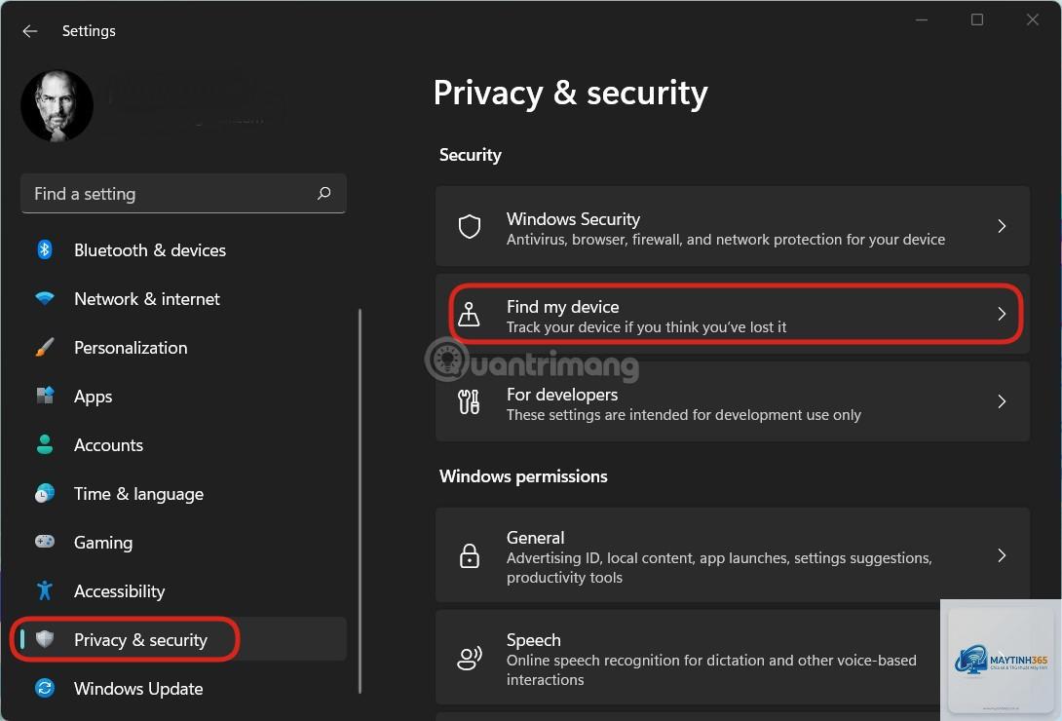Open Accounts settings
This screenshot has height=721, width=1062.
point(183,445)
